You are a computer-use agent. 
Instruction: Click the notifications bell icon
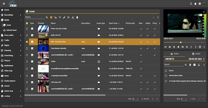click(195, 4)
